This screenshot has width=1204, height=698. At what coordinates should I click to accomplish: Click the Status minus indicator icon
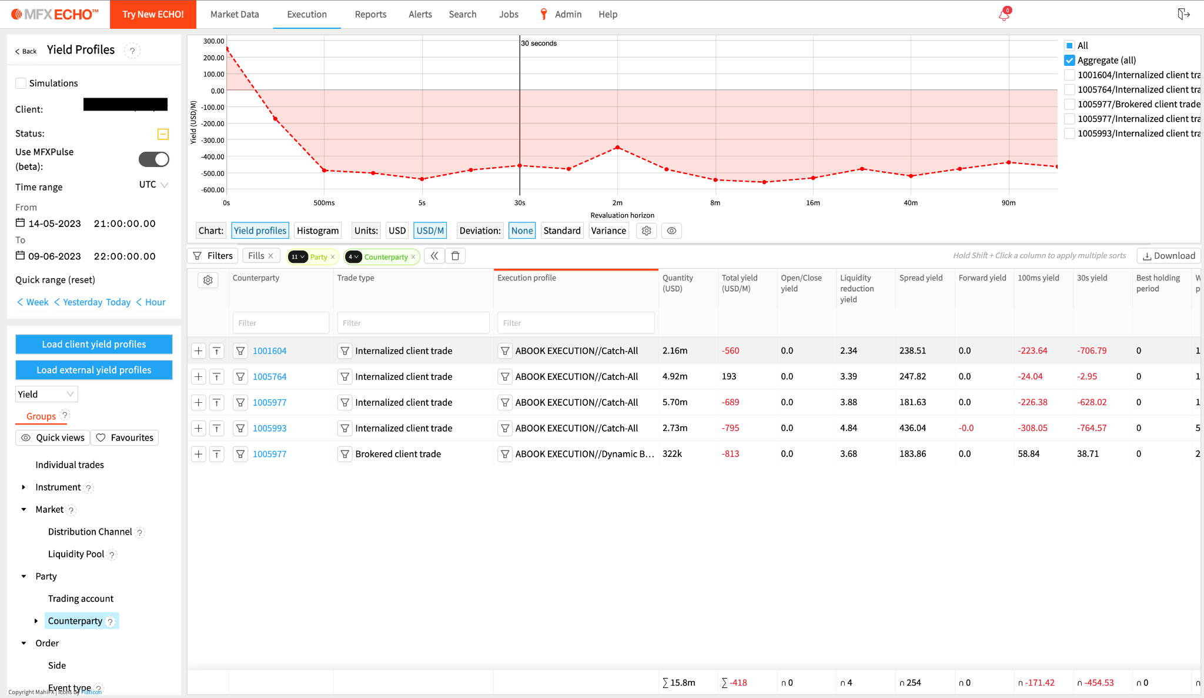click(163, 134)
